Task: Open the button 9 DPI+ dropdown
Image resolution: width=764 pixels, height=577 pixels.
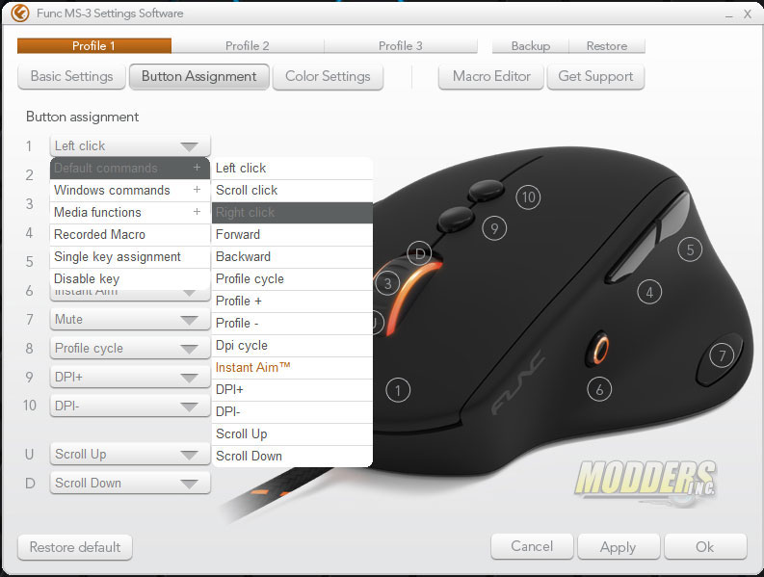Action: tap(130, 378)
